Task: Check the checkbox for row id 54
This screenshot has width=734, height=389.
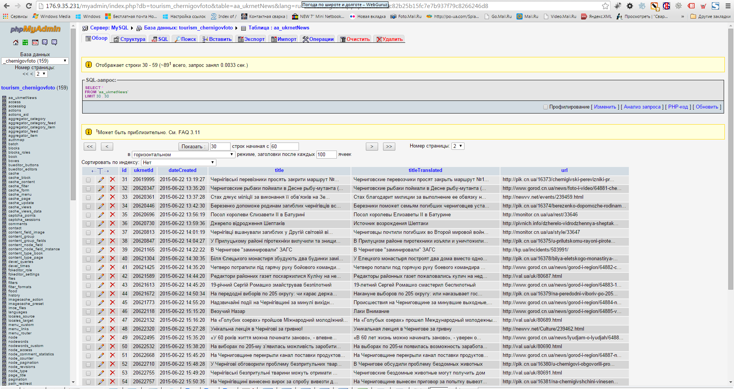Action: (88, 382)
